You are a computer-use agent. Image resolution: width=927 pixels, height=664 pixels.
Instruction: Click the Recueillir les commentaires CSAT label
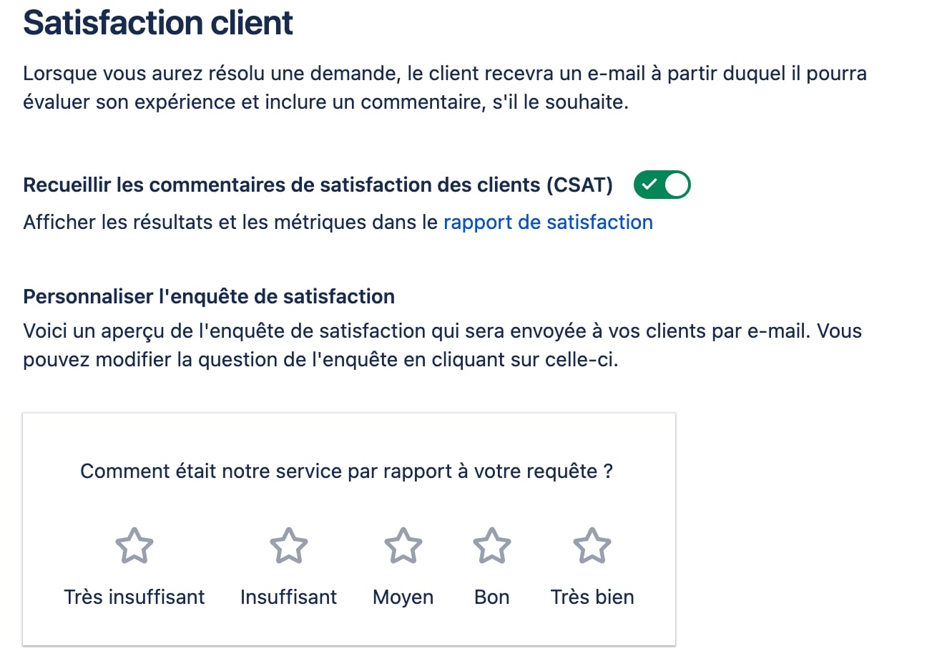click(x=318, y=185)
